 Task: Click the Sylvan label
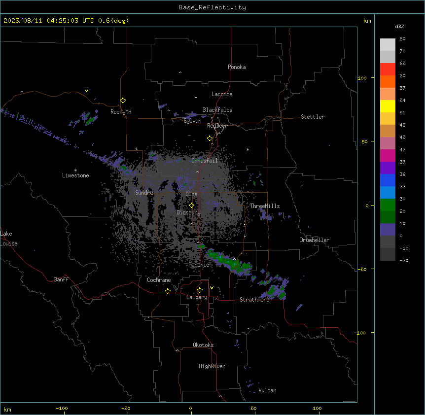point(192,121)
